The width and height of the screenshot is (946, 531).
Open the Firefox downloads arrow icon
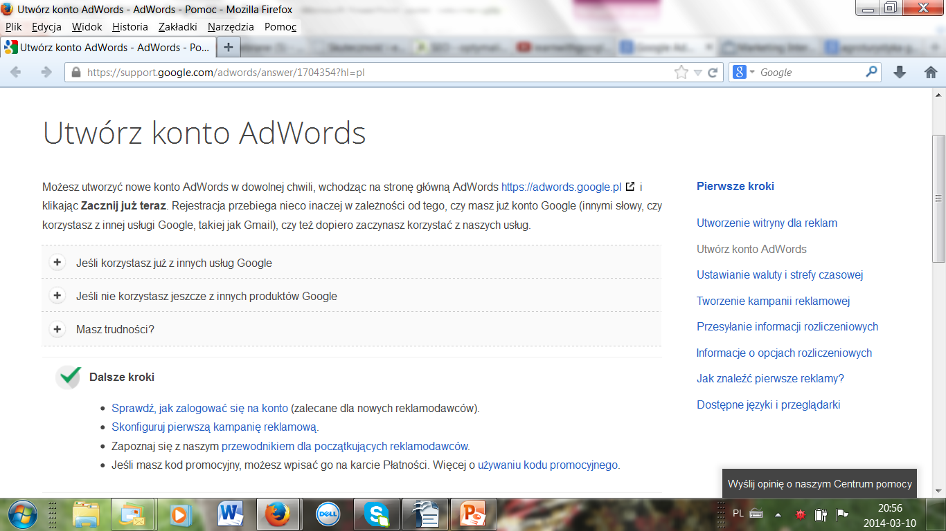(900, 72)
